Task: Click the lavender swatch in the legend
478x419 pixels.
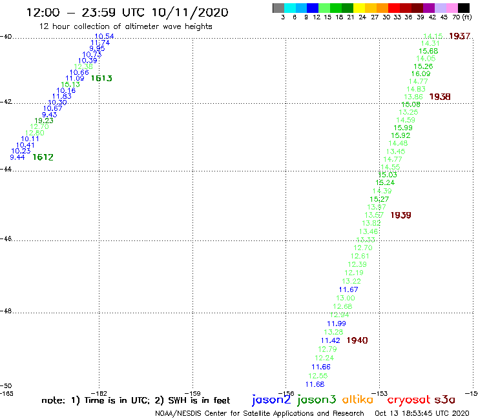Action: pyautogui.click(x=440, y=8)
